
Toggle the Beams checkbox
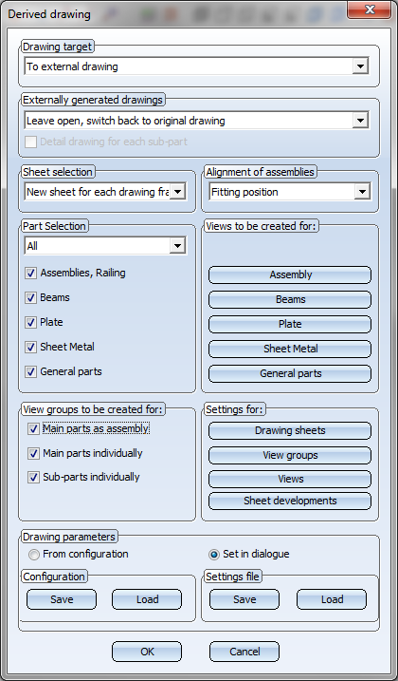coord(30,298)
